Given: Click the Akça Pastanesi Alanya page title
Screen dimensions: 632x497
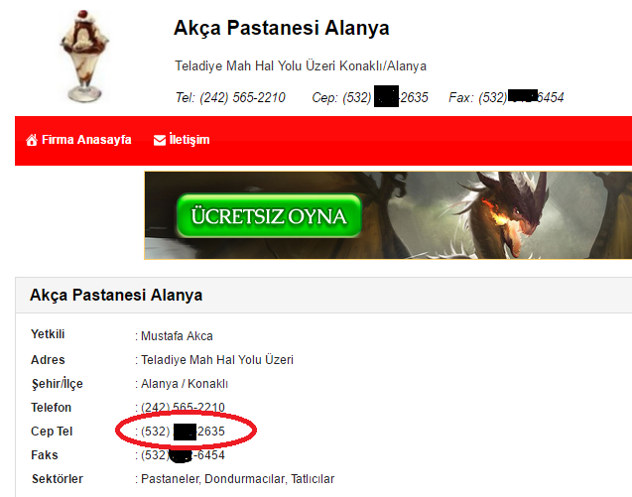Looking at the screenshot, I should pyautogui.click(x=282, y=28).
